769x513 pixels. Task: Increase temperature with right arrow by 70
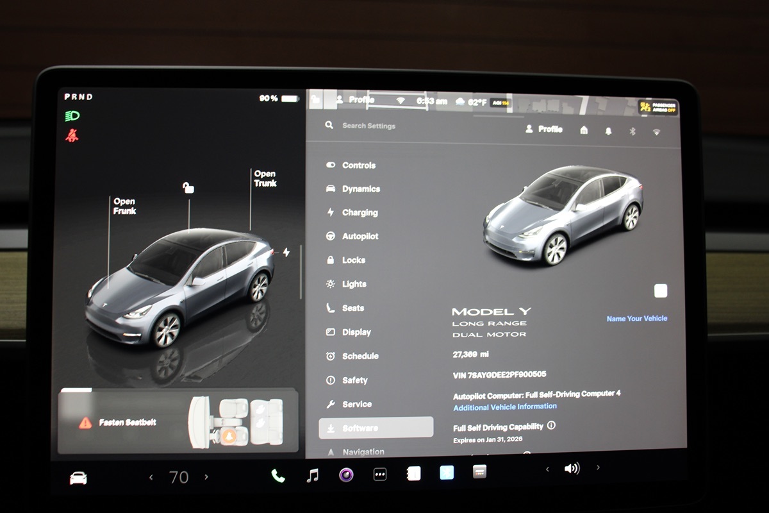coord(206,477)
